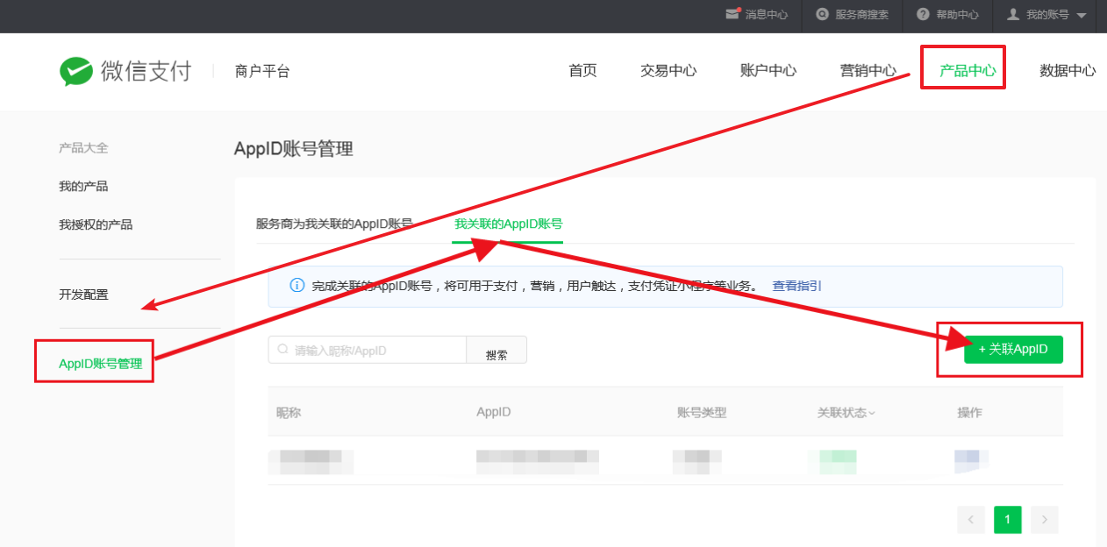Screen dimensions: 1107x547
Task: Click the blue info icon in notice
Action: [x=296, y=286]
